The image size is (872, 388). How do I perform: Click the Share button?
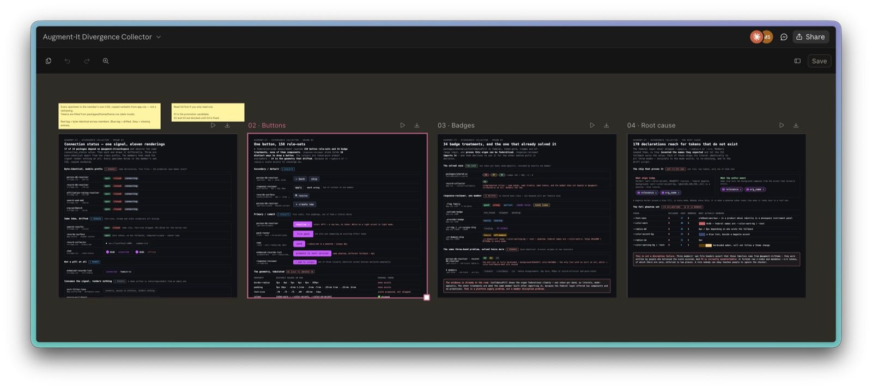(x=810, y=37)
